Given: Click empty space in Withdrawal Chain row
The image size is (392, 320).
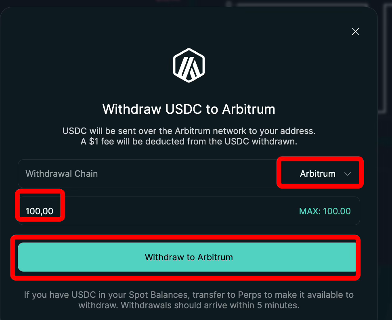Looking at the screenshot, I should (x=182, y=174).
